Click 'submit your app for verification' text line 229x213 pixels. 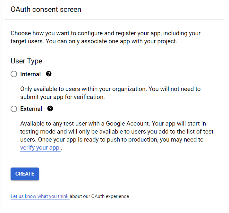pyautogui.click(x=63, y=97)
